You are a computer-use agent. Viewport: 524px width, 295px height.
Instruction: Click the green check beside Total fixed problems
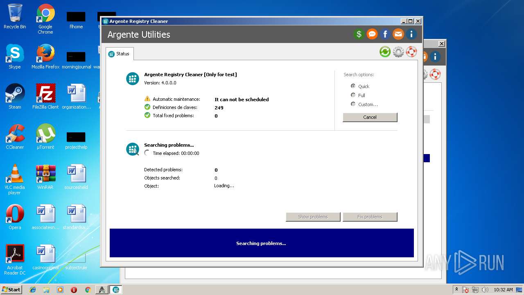coord(147,115)
